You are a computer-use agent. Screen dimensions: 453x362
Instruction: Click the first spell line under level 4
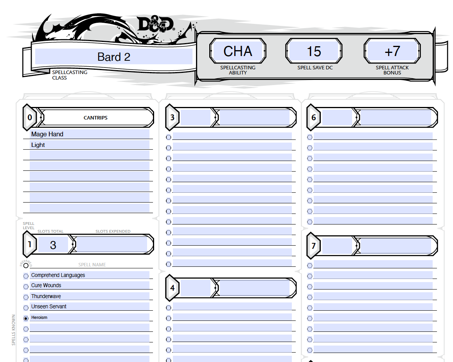(x=232, y=306)
